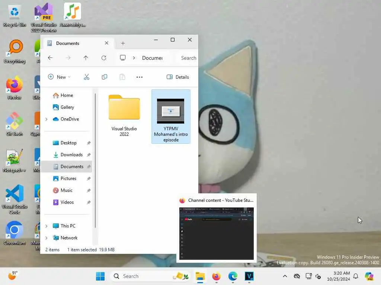This screenshot has width=381, height=285.
Task: Show hidden system tray icons
Action: coord(285,276)
